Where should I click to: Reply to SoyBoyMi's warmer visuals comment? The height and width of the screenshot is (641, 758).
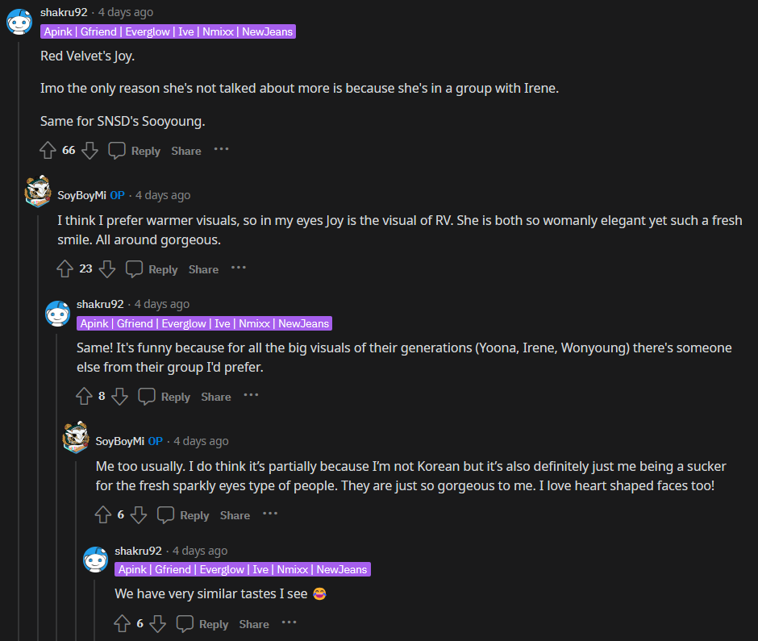(x=152, y=269)
